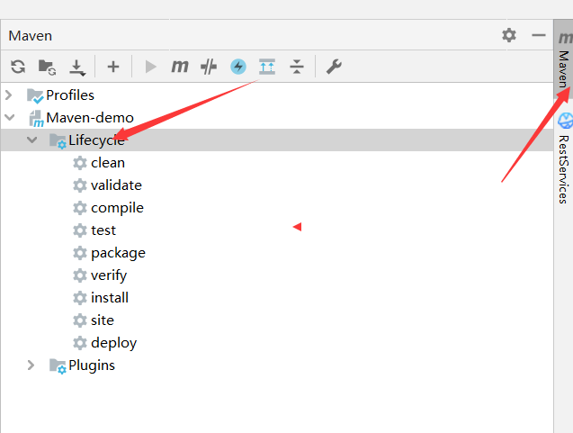
Task: Click the gear icon beside compile
Action: 80,208
